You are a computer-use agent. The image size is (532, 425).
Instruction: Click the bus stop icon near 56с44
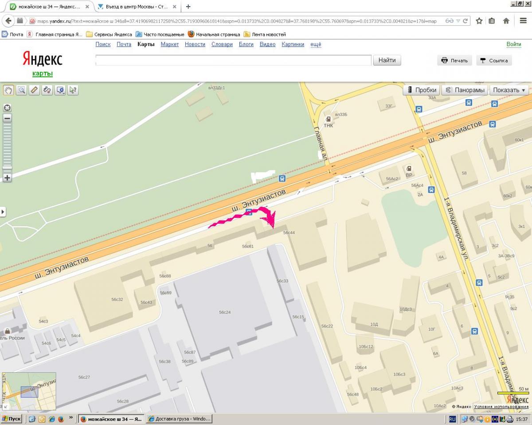point(249,212)
